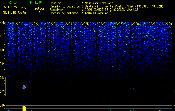This screenshot has height=111, width=175.
Task: Click the Receiving antenna label
Action: [x=64, y=13]
